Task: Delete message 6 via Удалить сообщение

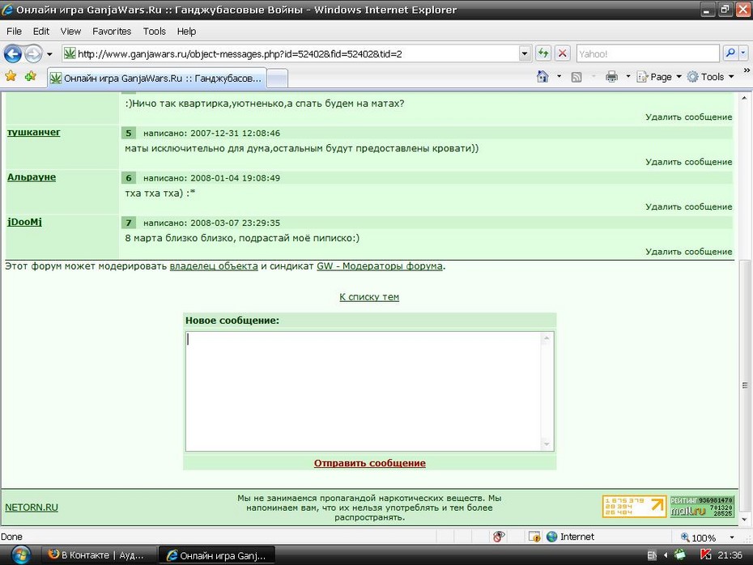Action: pyautogui.click(x=689, y=206)
